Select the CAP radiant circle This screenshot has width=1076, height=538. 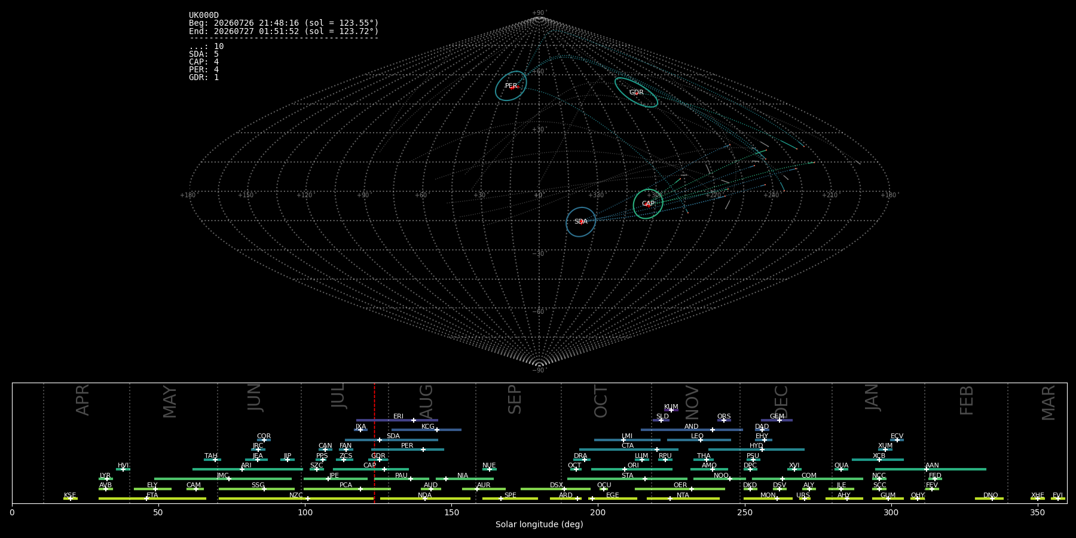pos(648,204)
